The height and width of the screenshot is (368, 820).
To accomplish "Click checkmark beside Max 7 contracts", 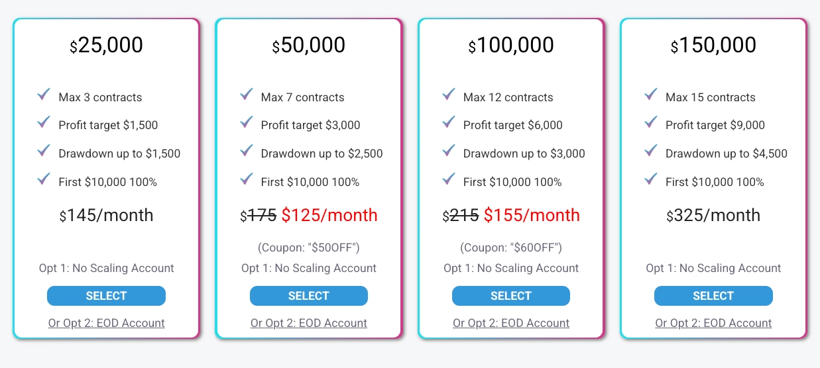I will (247, 95).
